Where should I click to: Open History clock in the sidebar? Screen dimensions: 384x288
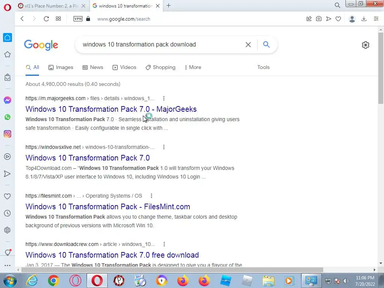[x=7, y=213]
